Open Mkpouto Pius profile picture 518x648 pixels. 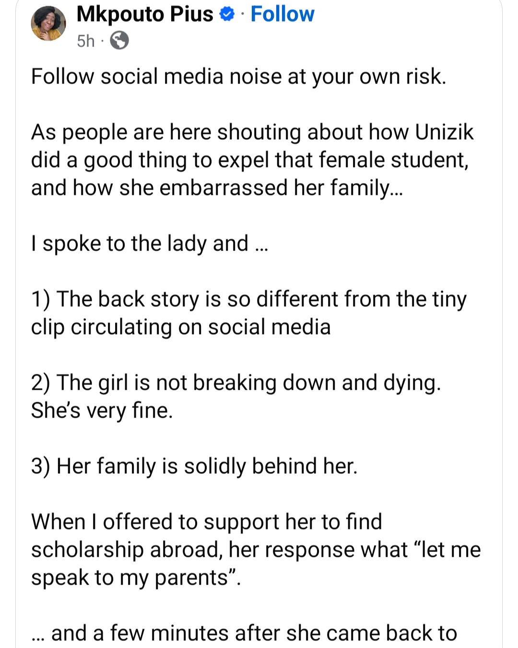48,24
